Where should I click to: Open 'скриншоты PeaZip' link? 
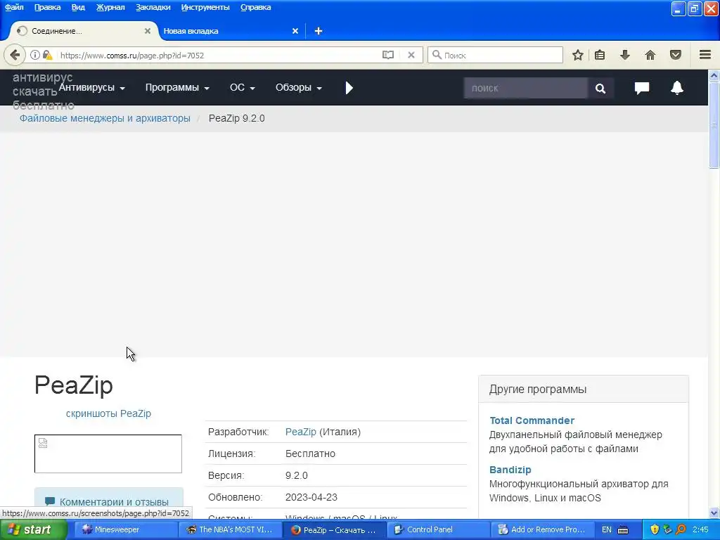click(x=108, y=413)
